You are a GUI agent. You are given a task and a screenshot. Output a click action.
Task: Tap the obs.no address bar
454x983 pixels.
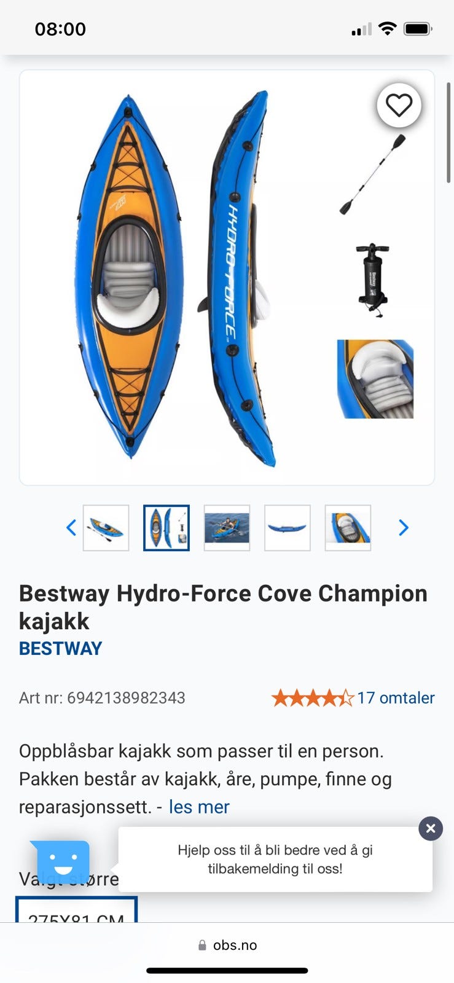pos(227,945)
